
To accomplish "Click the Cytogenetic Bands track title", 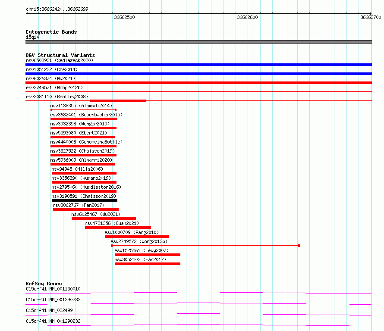I will (x=51, y=32).
